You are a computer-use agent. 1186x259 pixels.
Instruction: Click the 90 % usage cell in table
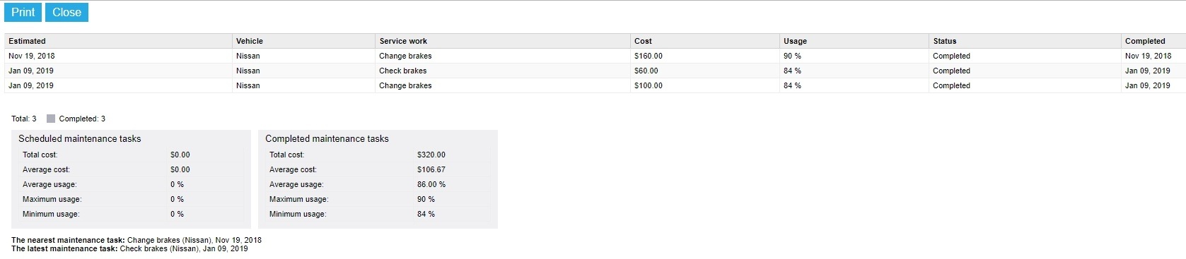click(854, 56)
